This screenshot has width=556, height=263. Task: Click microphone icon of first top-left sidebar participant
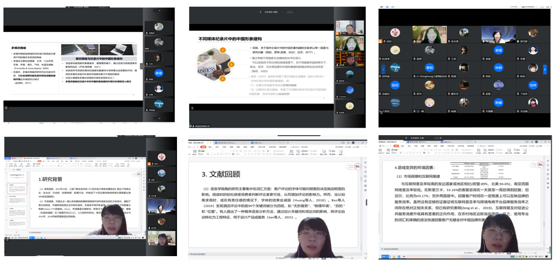tap(147, 33)
